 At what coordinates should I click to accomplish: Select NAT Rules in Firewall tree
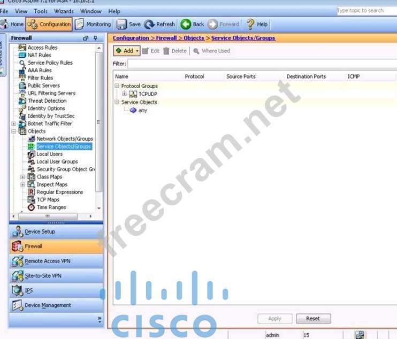39,55
